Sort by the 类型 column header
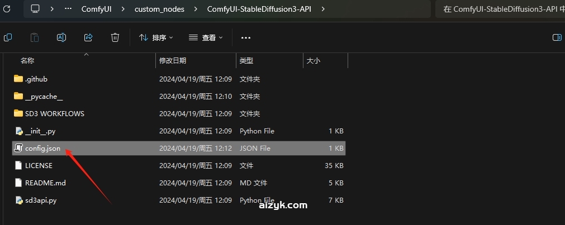Screen dimensions: 565x225 click(246, 61)
